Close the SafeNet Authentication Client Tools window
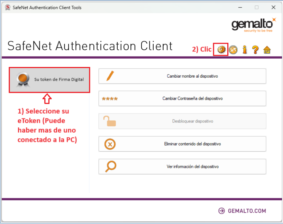The image size is (283, 224). 273,7
